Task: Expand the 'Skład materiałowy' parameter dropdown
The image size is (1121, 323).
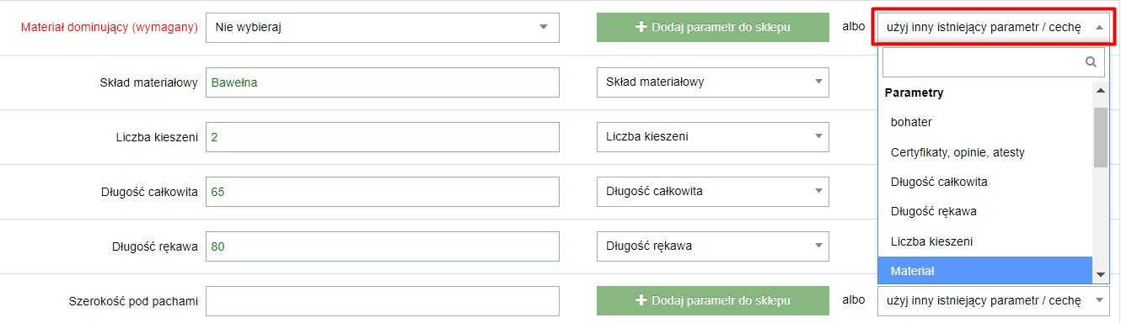Action: coord(712,82)
